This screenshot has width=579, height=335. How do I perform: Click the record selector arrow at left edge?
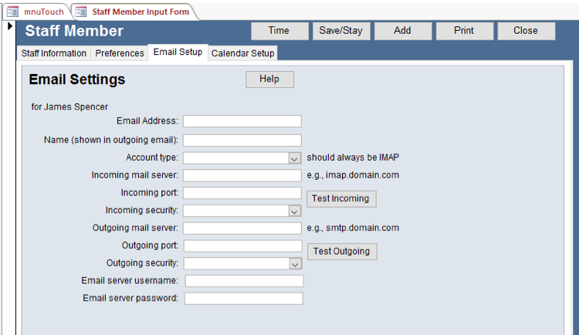pyautogui.click(x=9, y=26)
